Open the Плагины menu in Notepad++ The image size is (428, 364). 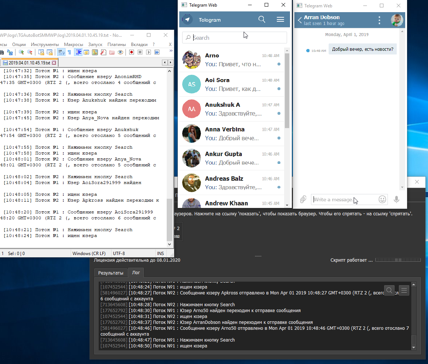117,45
